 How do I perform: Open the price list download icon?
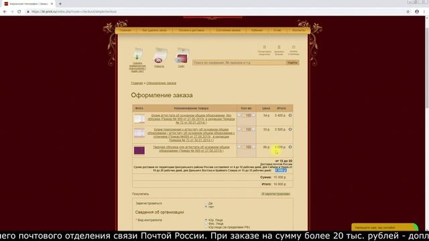[x=137, y=54]
